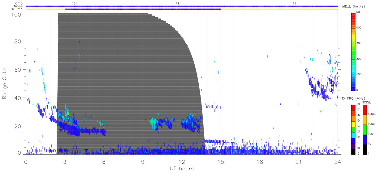Click the blue Noise strip above the plot
Viewport: 380px width, 175px height.
tap(182, 6)
